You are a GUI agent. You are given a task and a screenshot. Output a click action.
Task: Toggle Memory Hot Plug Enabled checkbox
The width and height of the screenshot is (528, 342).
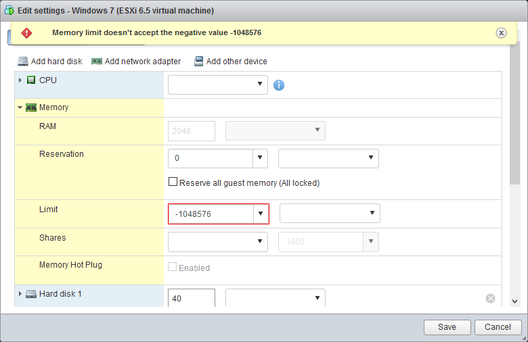(x=173, y=268)
